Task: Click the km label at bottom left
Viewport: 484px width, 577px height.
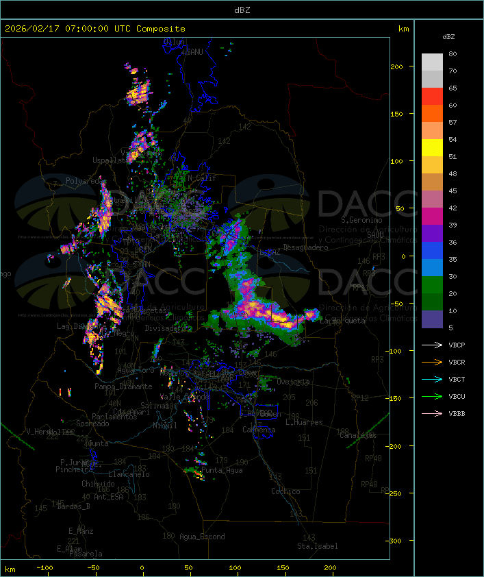Action: point(10,569)
